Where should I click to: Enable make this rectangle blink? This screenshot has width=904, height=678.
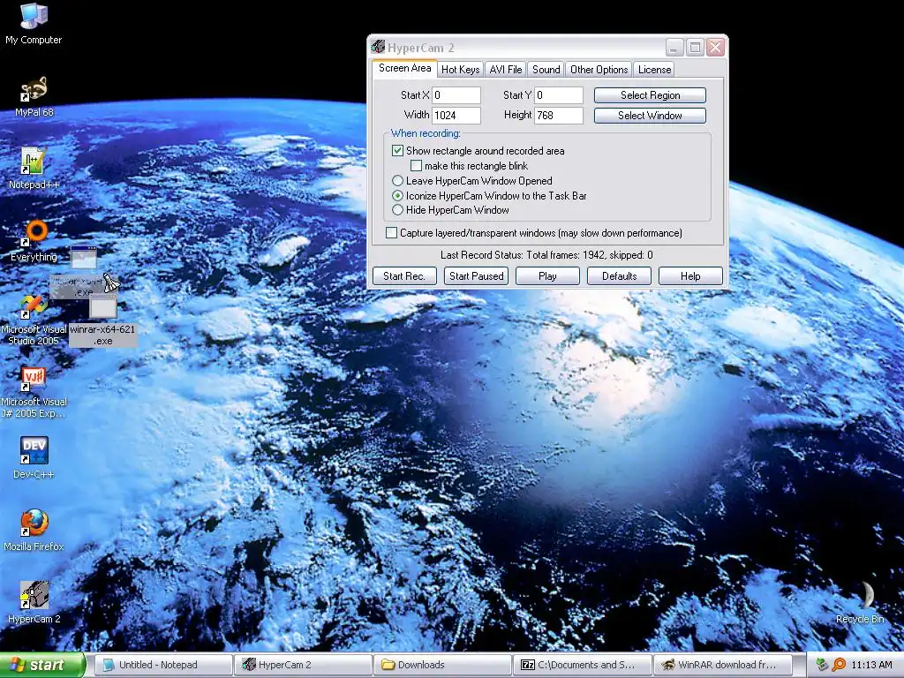coord(416,166)
